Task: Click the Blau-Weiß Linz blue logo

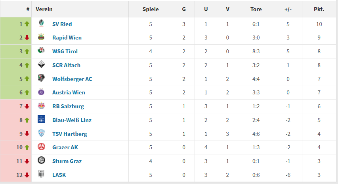Action: click(x=41, y=119)
